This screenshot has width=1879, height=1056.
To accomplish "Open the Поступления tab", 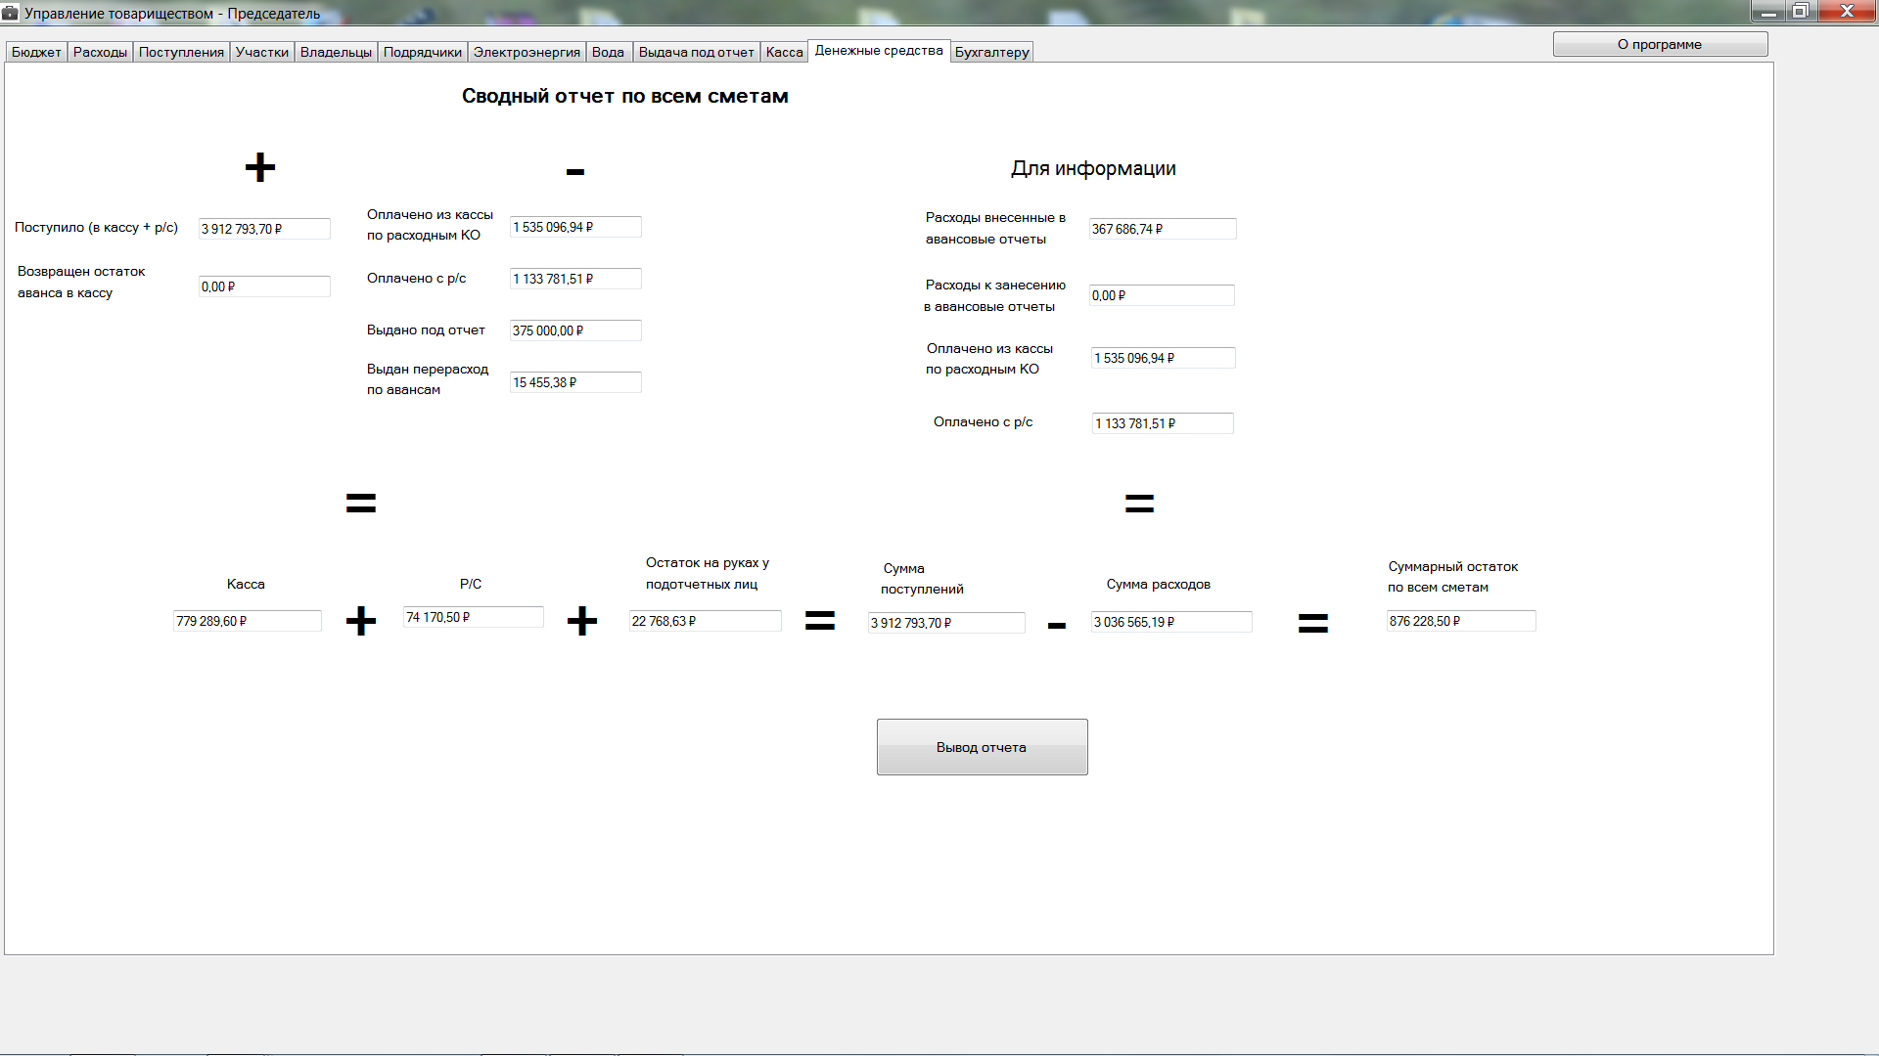I will point(181,52).
